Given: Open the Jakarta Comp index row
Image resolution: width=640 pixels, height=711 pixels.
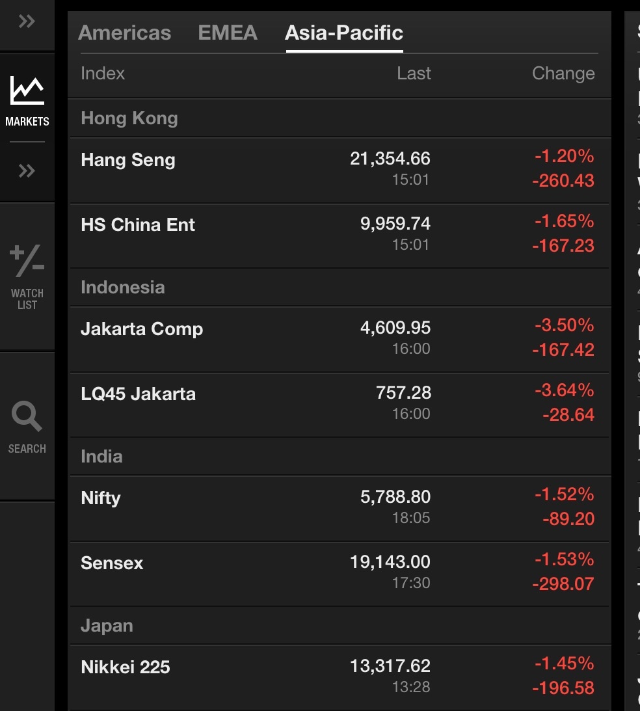Looking at the screenshot, I should click(x=142, y=329).
